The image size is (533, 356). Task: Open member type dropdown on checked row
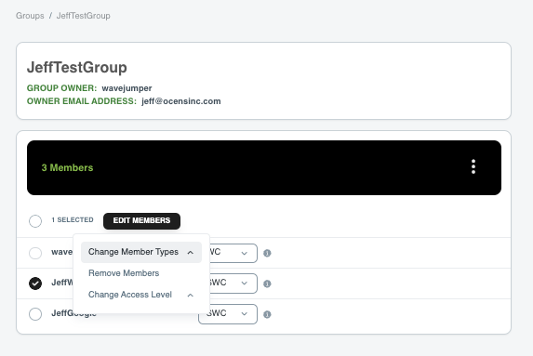coord(233,283)
